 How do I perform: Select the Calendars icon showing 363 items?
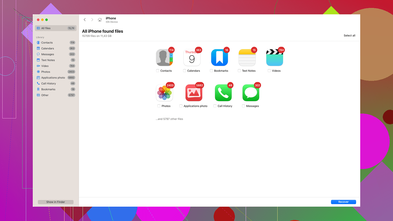192,57
